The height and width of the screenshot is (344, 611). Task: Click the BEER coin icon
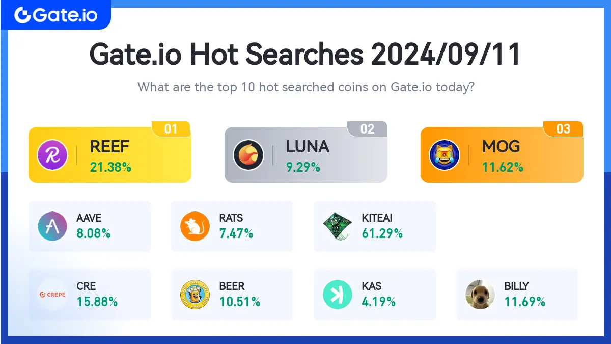point(195,295)
